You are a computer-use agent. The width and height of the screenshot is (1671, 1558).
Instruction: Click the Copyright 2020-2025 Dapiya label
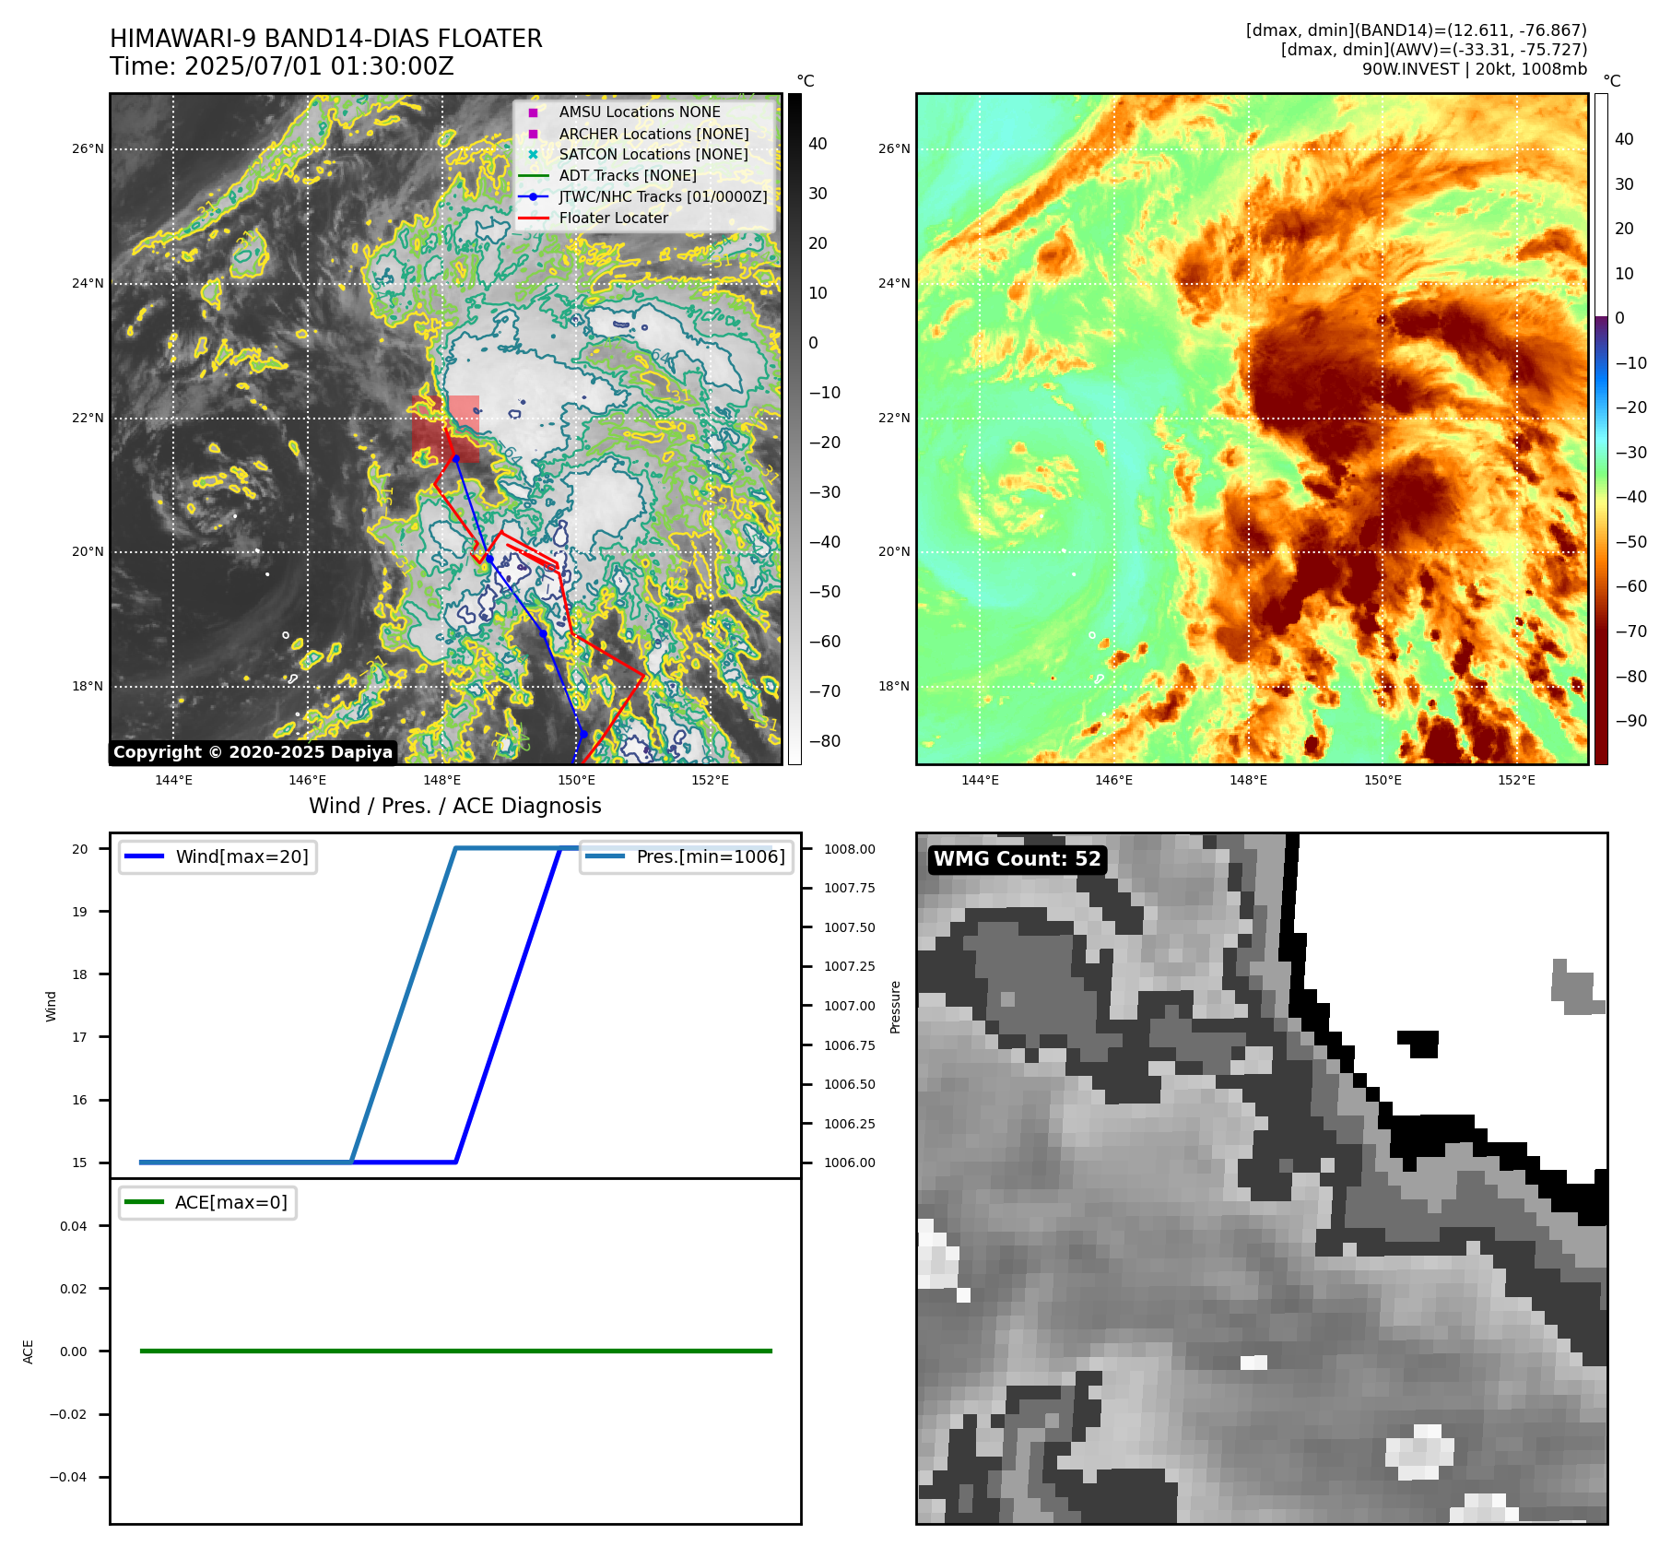(x=253, y=752)
